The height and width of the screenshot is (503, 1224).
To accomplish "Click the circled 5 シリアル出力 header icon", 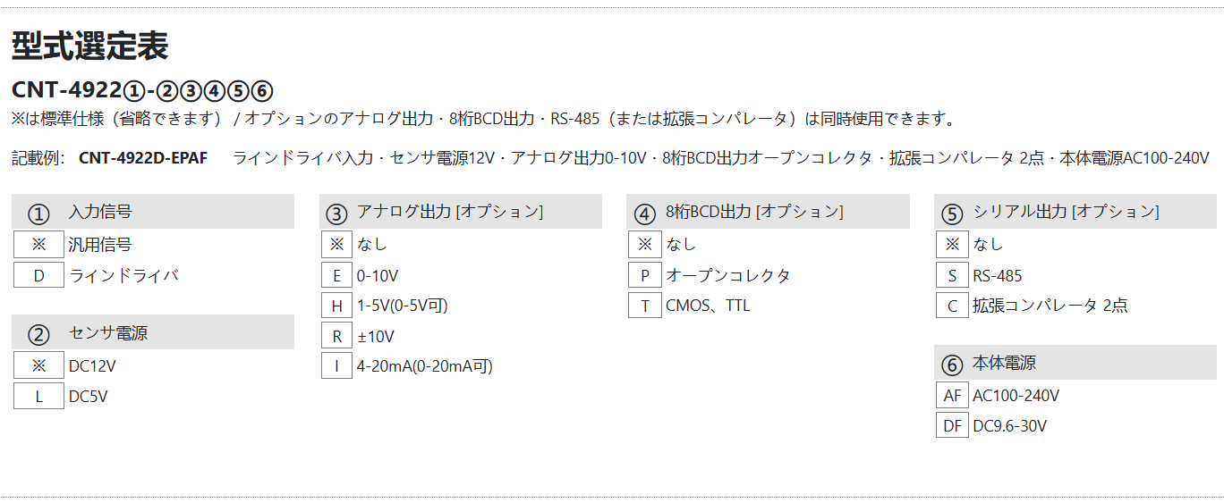I will [x=952, y=214].
